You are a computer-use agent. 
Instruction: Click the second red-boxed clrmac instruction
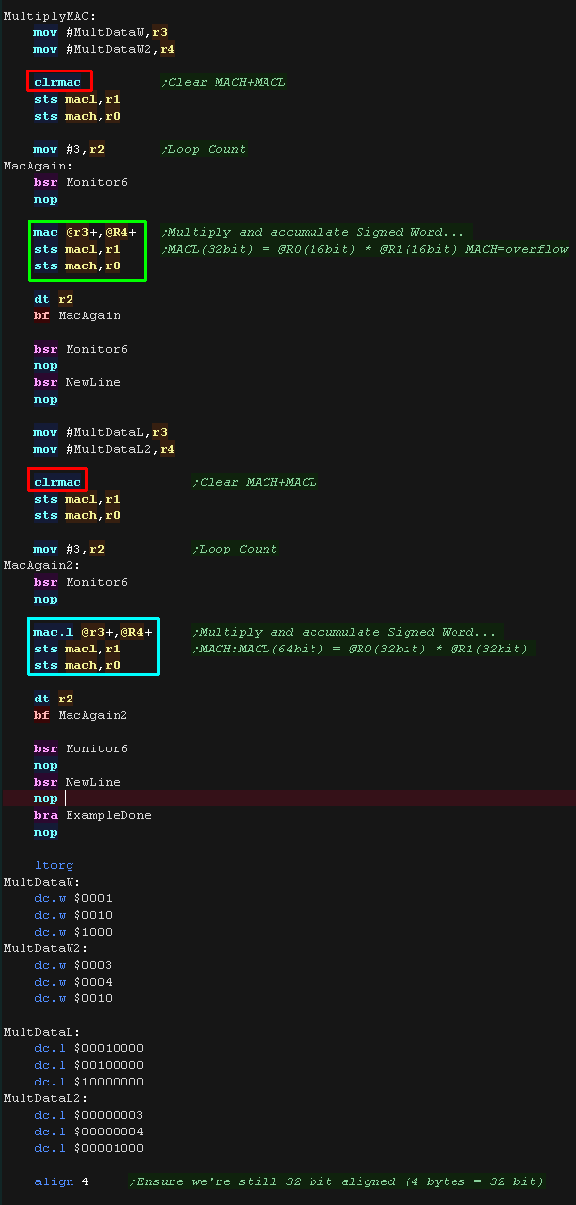pos(58,482)
